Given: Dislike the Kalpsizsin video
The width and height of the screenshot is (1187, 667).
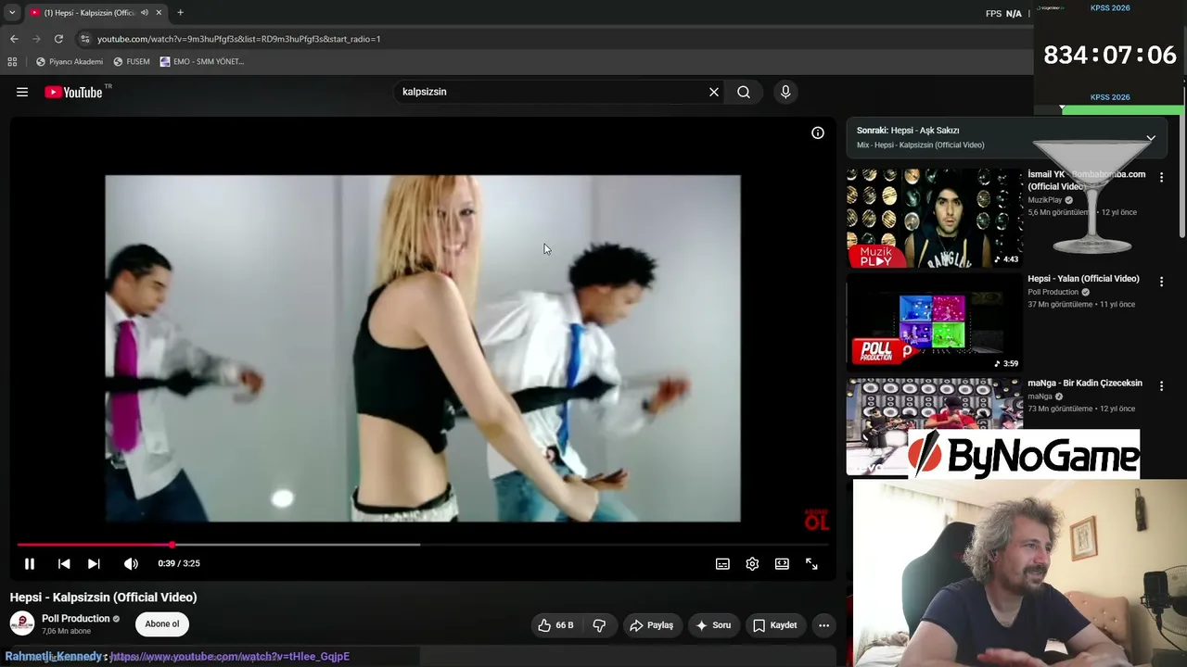Looking at the screenshot, I should [599, 625].
